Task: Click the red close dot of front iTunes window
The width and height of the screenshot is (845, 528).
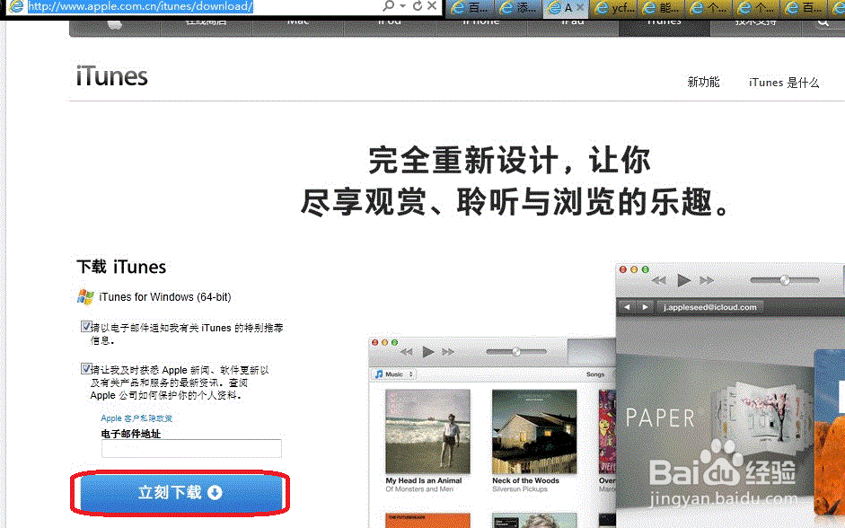Action: [x=375, y=342]
